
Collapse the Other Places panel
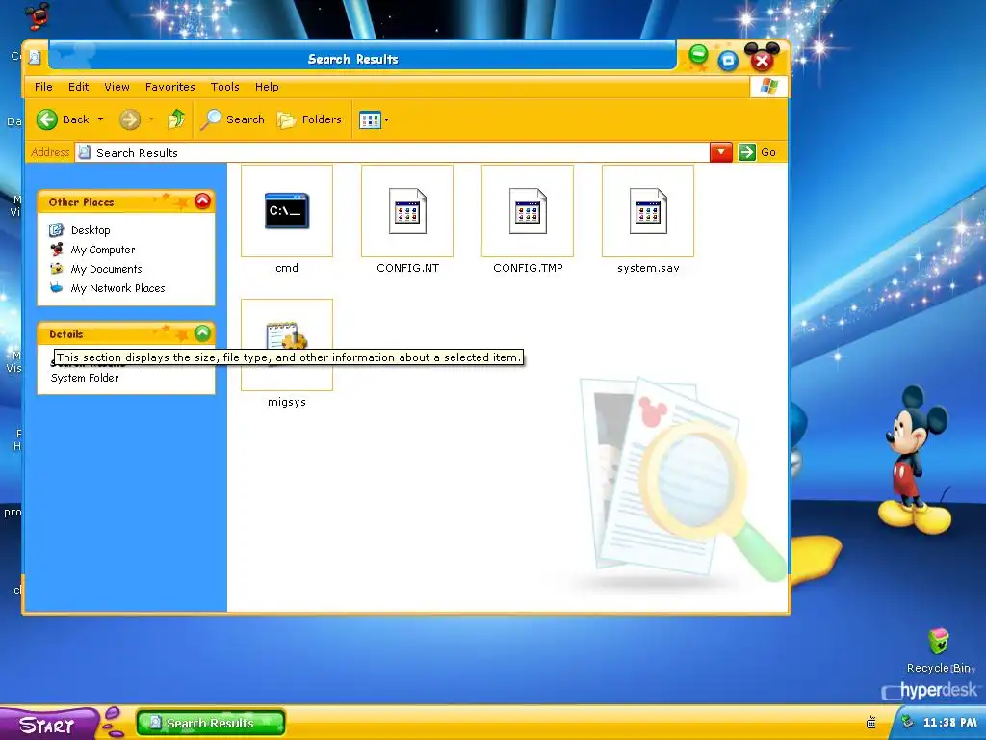(x=202, y=200)
